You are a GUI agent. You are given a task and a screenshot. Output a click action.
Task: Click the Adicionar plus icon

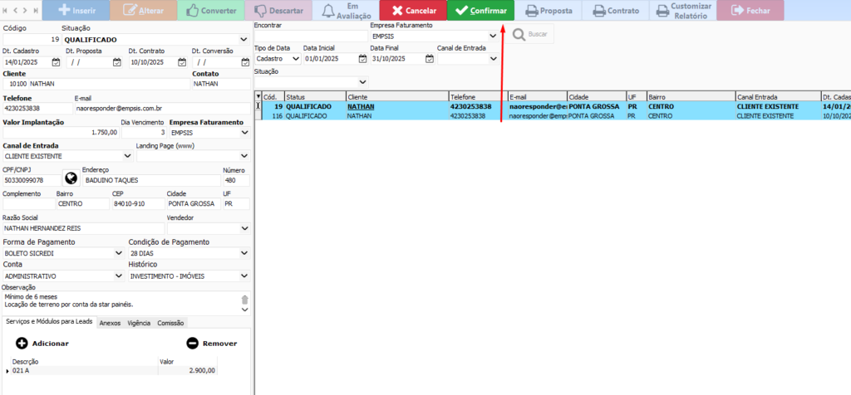(22, 343)
